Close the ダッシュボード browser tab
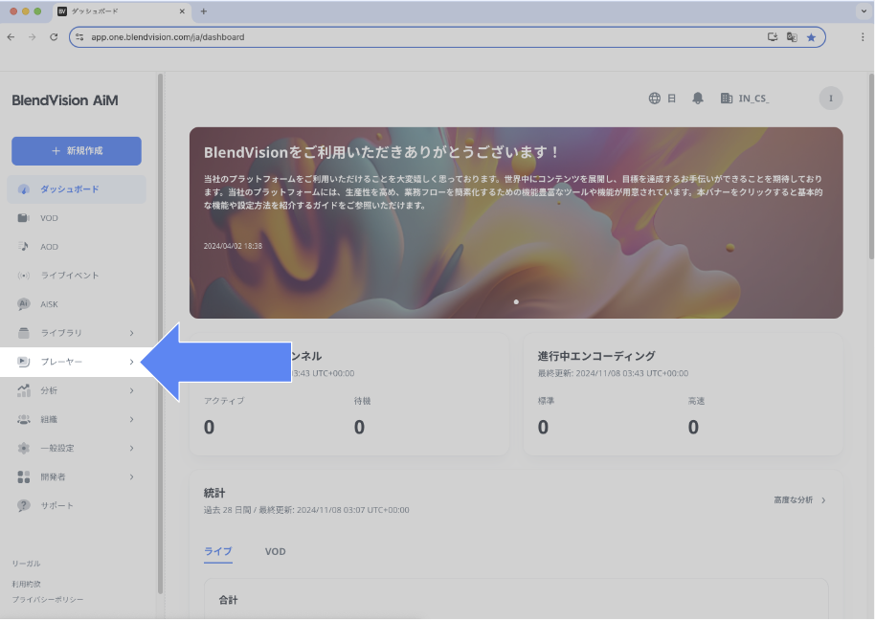The width and height of the screenshot is (875, 620). [182, 11]
